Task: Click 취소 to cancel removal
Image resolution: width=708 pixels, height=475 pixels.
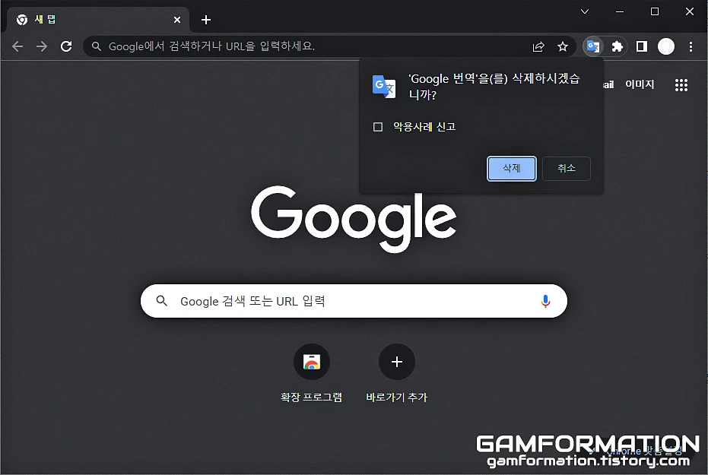Action: (567, 169)
